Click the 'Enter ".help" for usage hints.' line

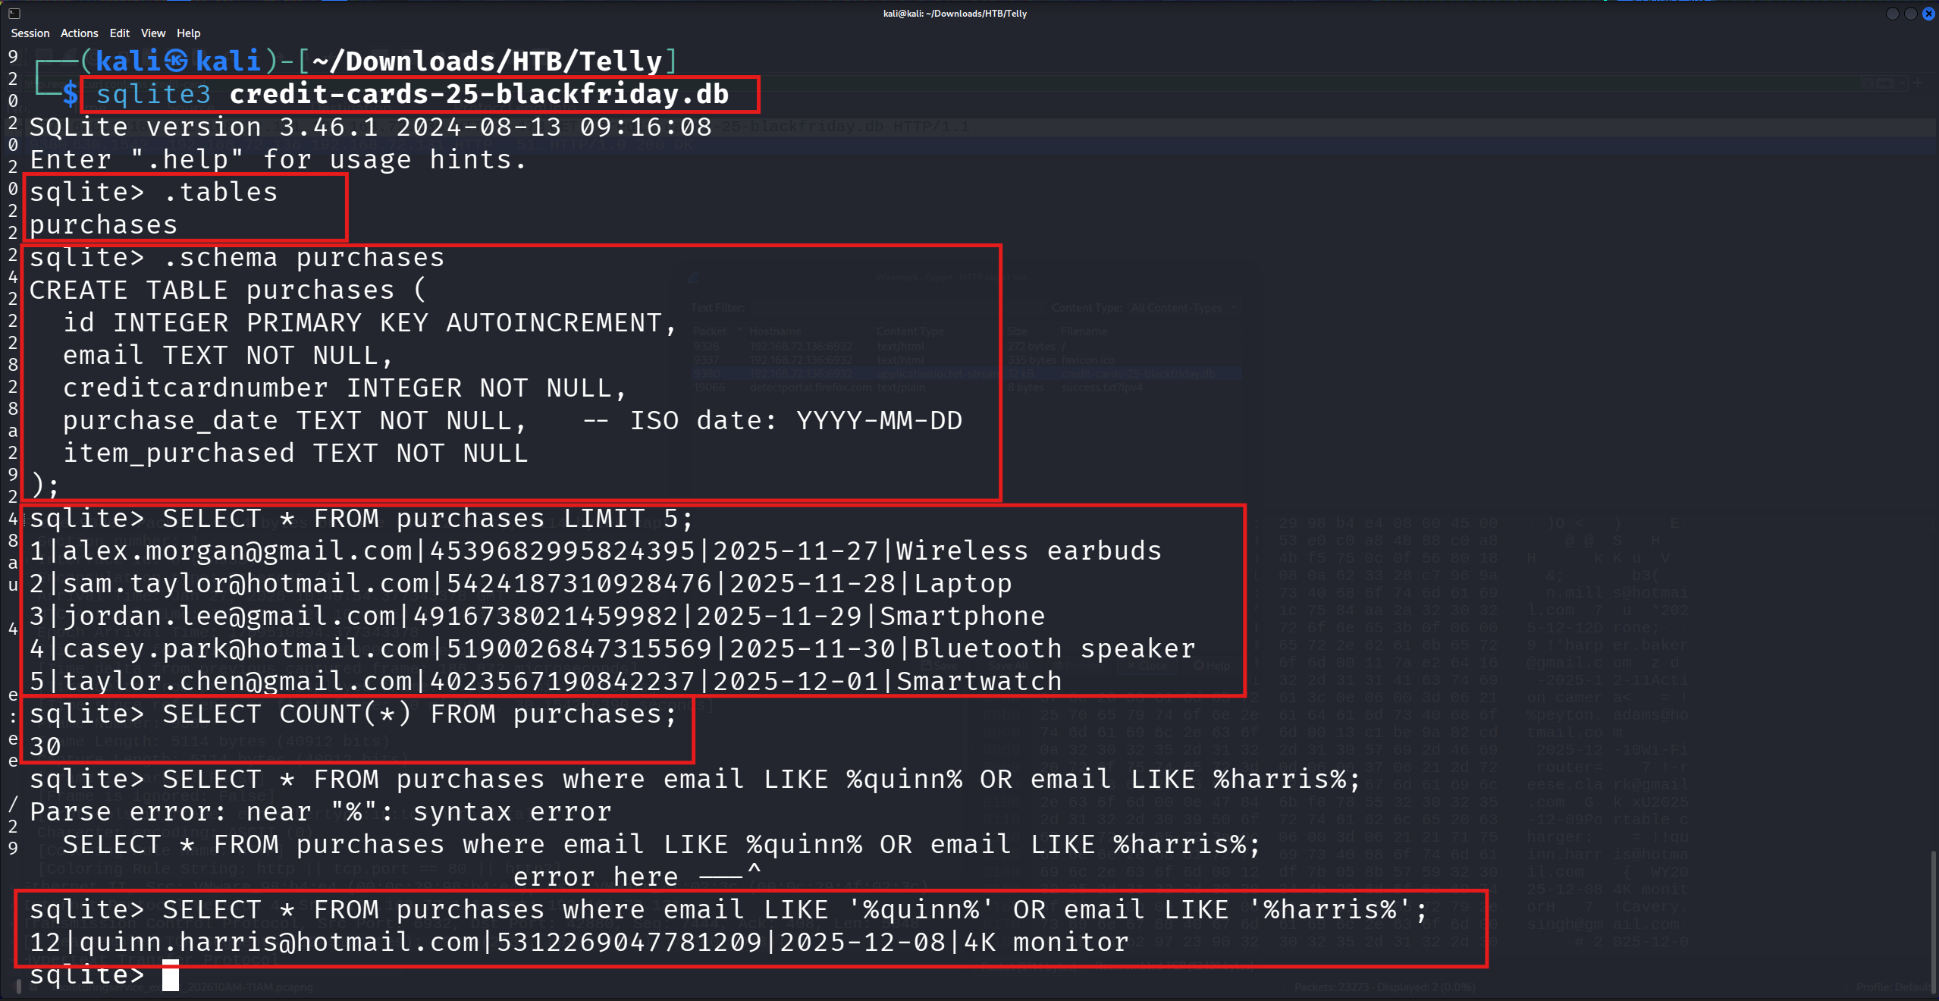coord(278,159)
